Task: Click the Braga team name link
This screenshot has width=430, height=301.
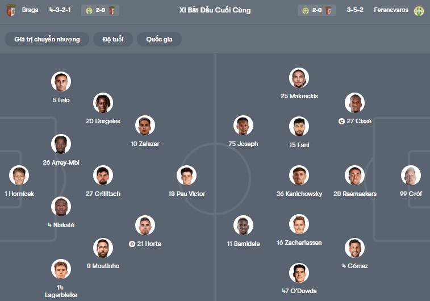Action: pyautogui.click(x=30, y=10)
